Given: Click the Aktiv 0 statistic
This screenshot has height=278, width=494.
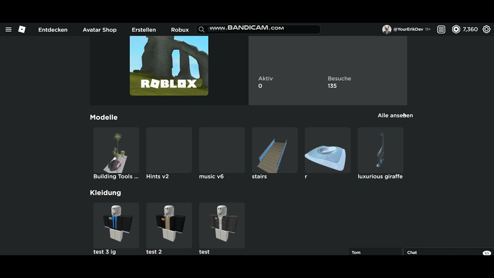Looking at the screenshot, I should pyautogui.click(x=266, y=82).
